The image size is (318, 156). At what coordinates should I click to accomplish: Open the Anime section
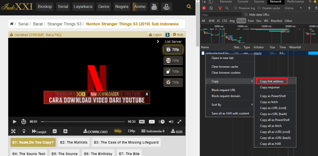coord(140,7)
